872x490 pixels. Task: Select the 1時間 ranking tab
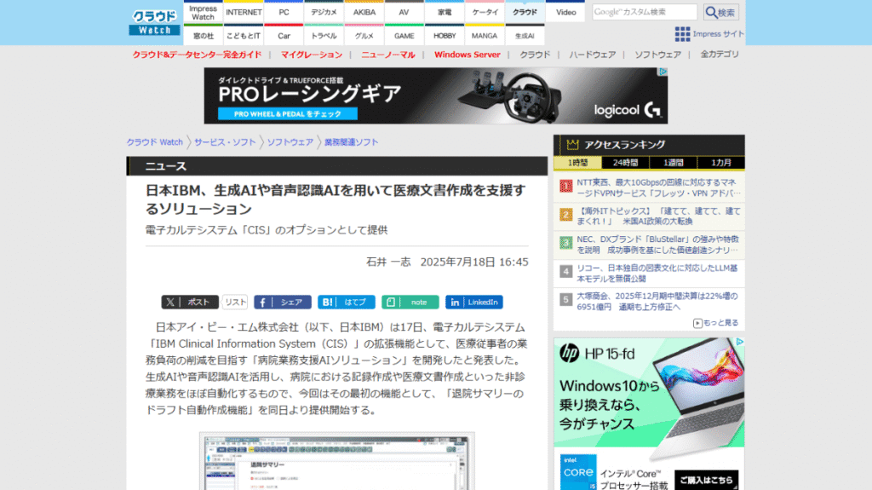click(578, 163)
